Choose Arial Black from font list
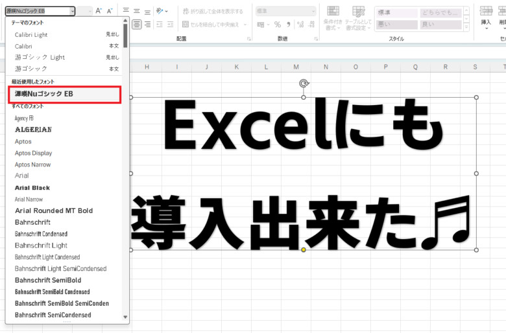This screenshot has height=333, width=506. click(32, 188)
